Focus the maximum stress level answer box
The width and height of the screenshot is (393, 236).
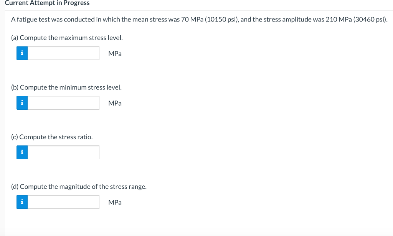click(63, 53)
